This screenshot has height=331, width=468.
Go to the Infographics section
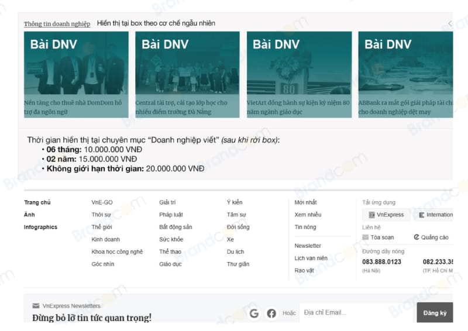[x=40, y=227]
